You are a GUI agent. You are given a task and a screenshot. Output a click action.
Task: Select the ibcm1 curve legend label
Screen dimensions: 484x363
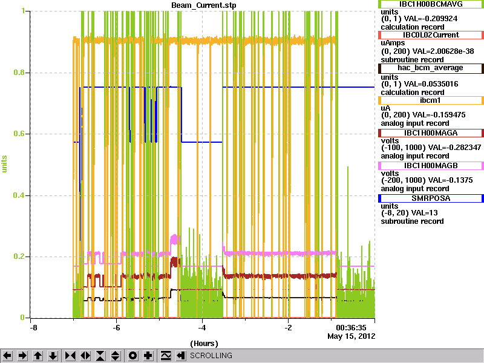pos(431,100)
